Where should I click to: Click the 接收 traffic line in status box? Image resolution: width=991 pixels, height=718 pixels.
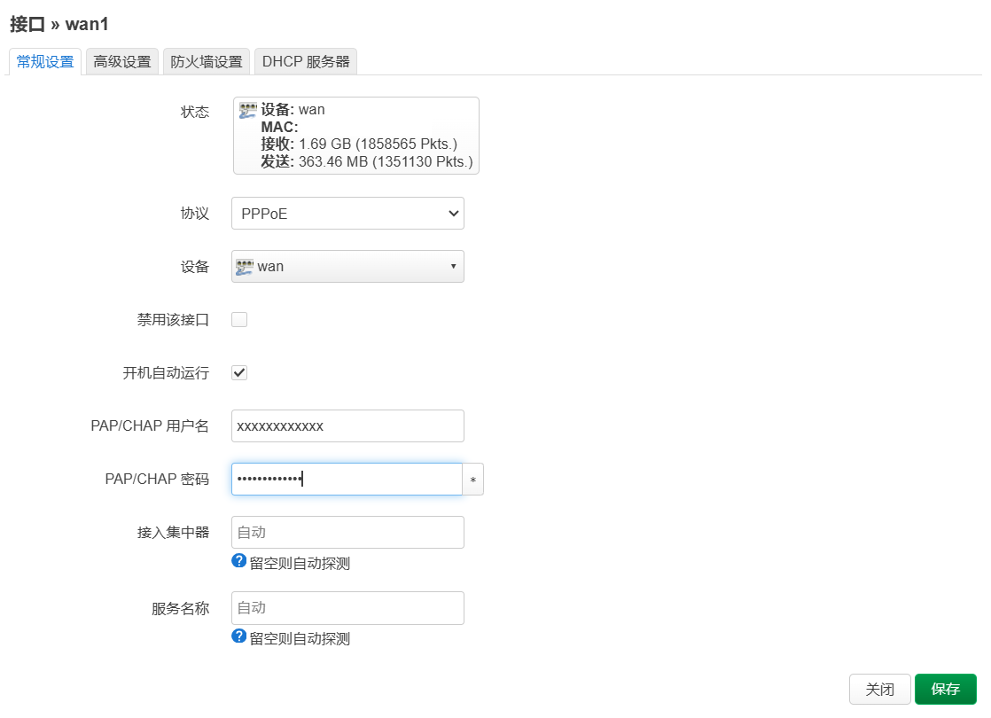[359, 144]
